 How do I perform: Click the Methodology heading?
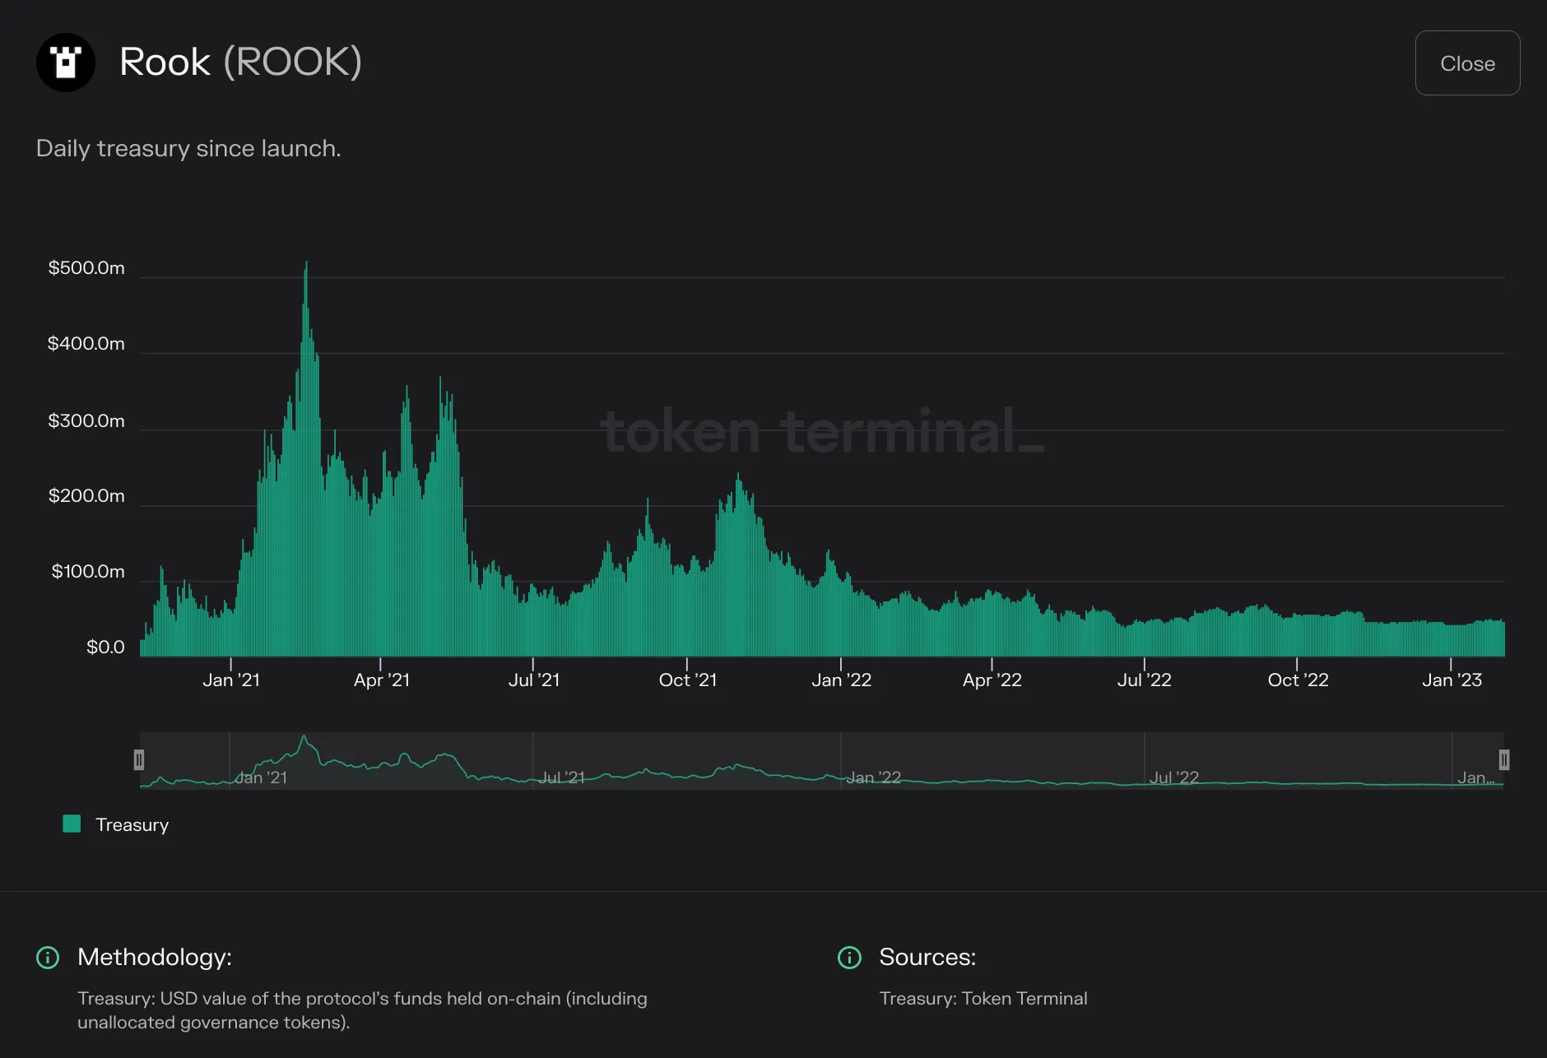[x=155, y=958]
